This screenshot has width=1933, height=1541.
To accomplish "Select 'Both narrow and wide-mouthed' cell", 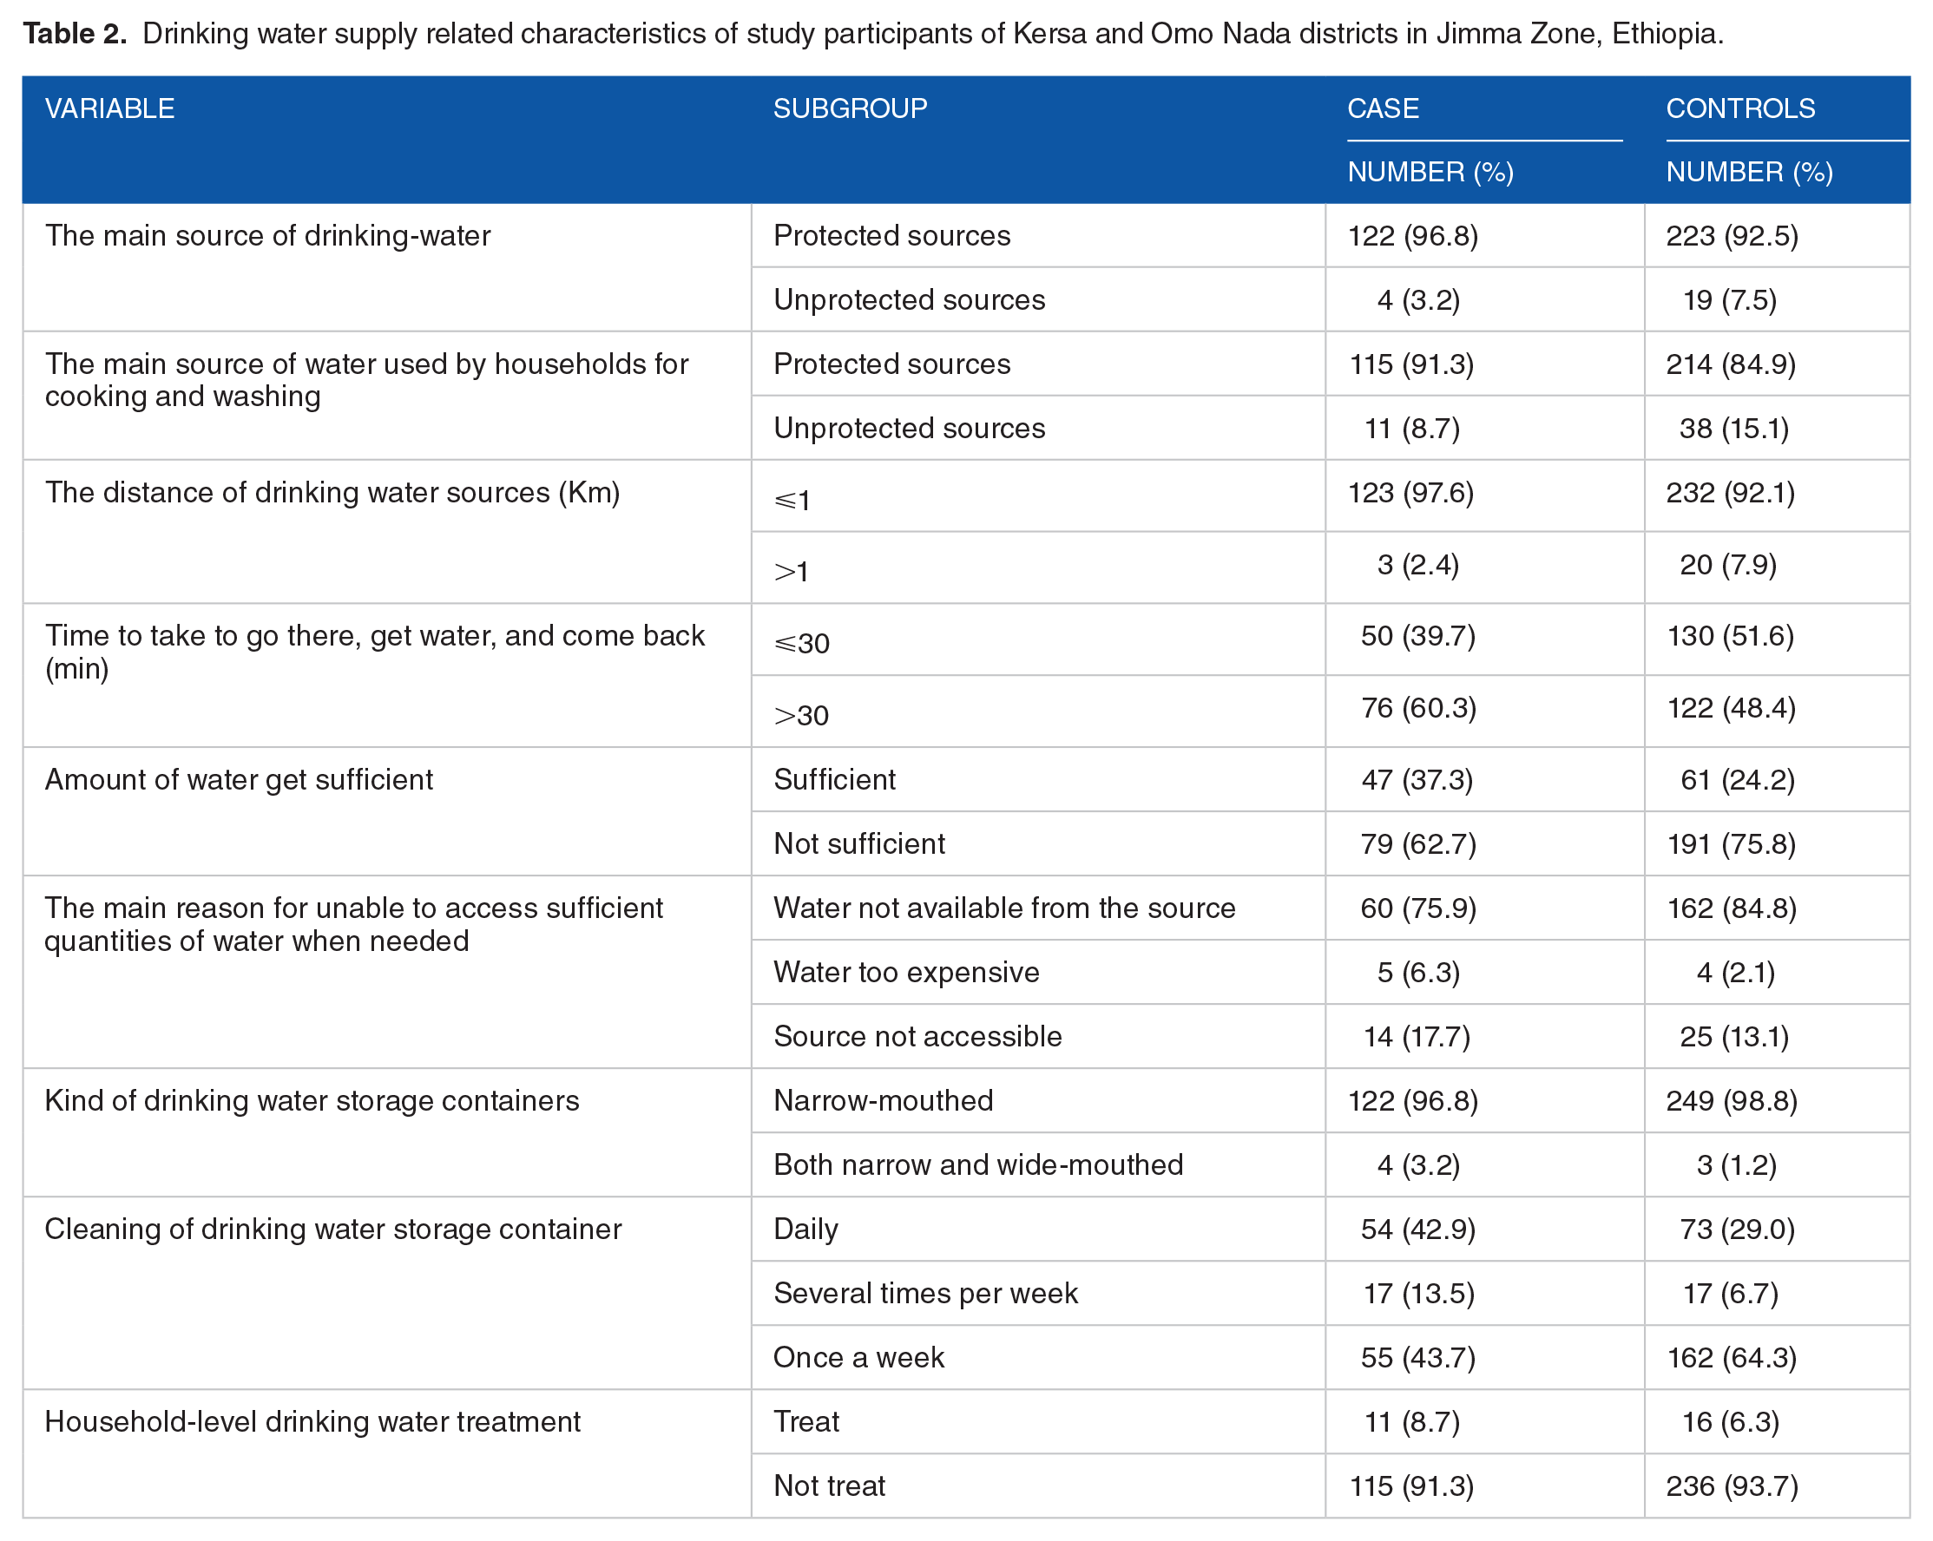I will tap(978, 1165).
